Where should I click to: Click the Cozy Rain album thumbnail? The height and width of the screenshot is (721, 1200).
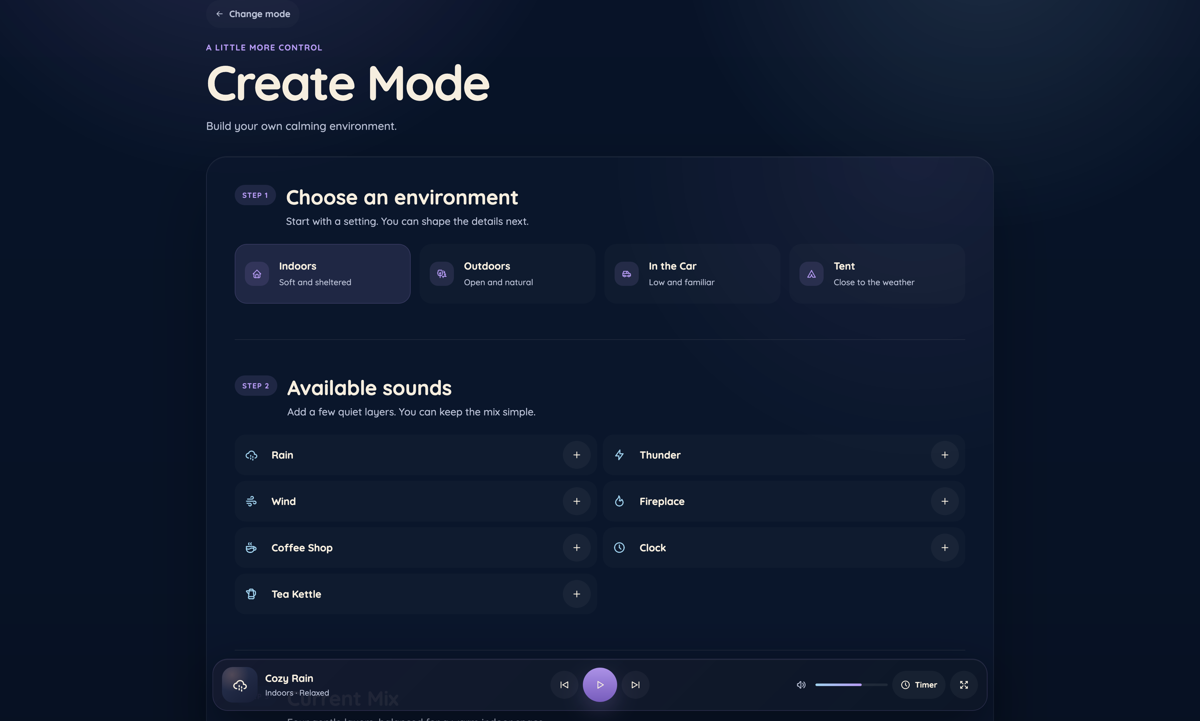pos(239,684)
